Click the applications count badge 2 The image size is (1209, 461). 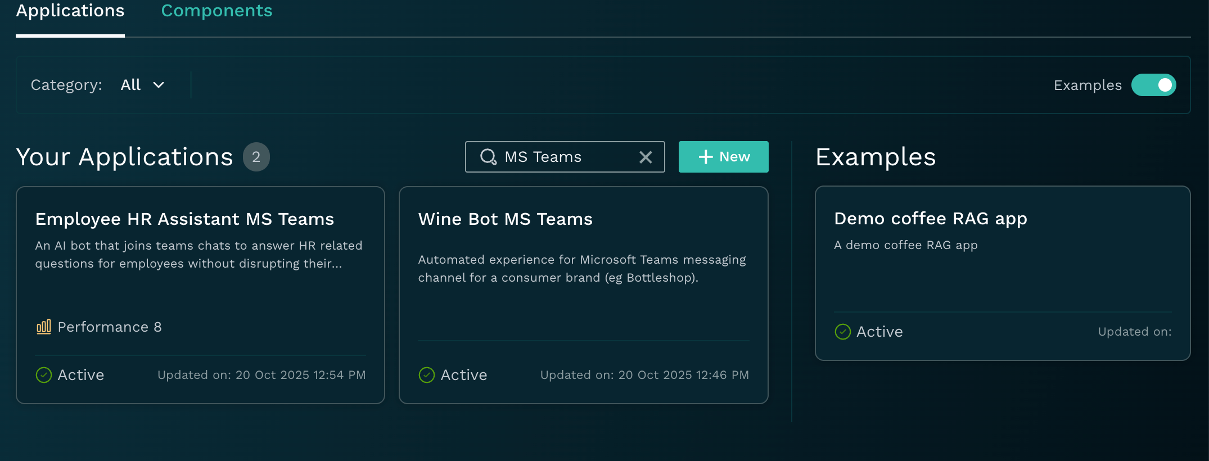coord(256,157)
